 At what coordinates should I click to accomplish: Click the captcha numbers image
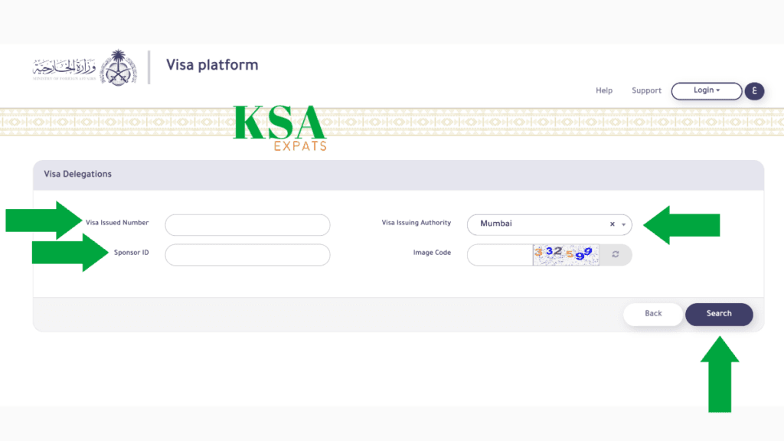[567, 255]
